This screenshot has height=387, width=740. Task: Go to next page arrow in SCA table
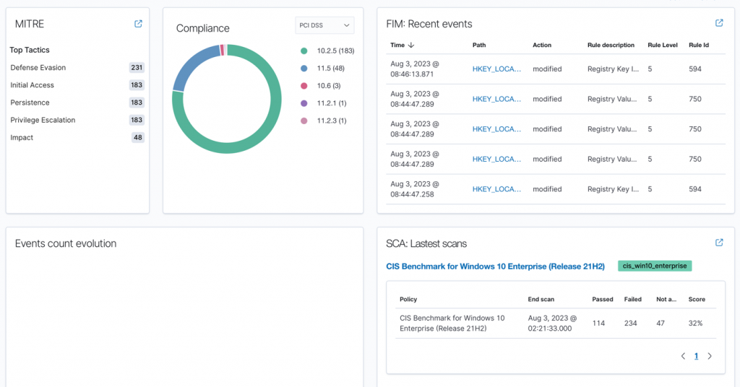[x=710, y=356]
